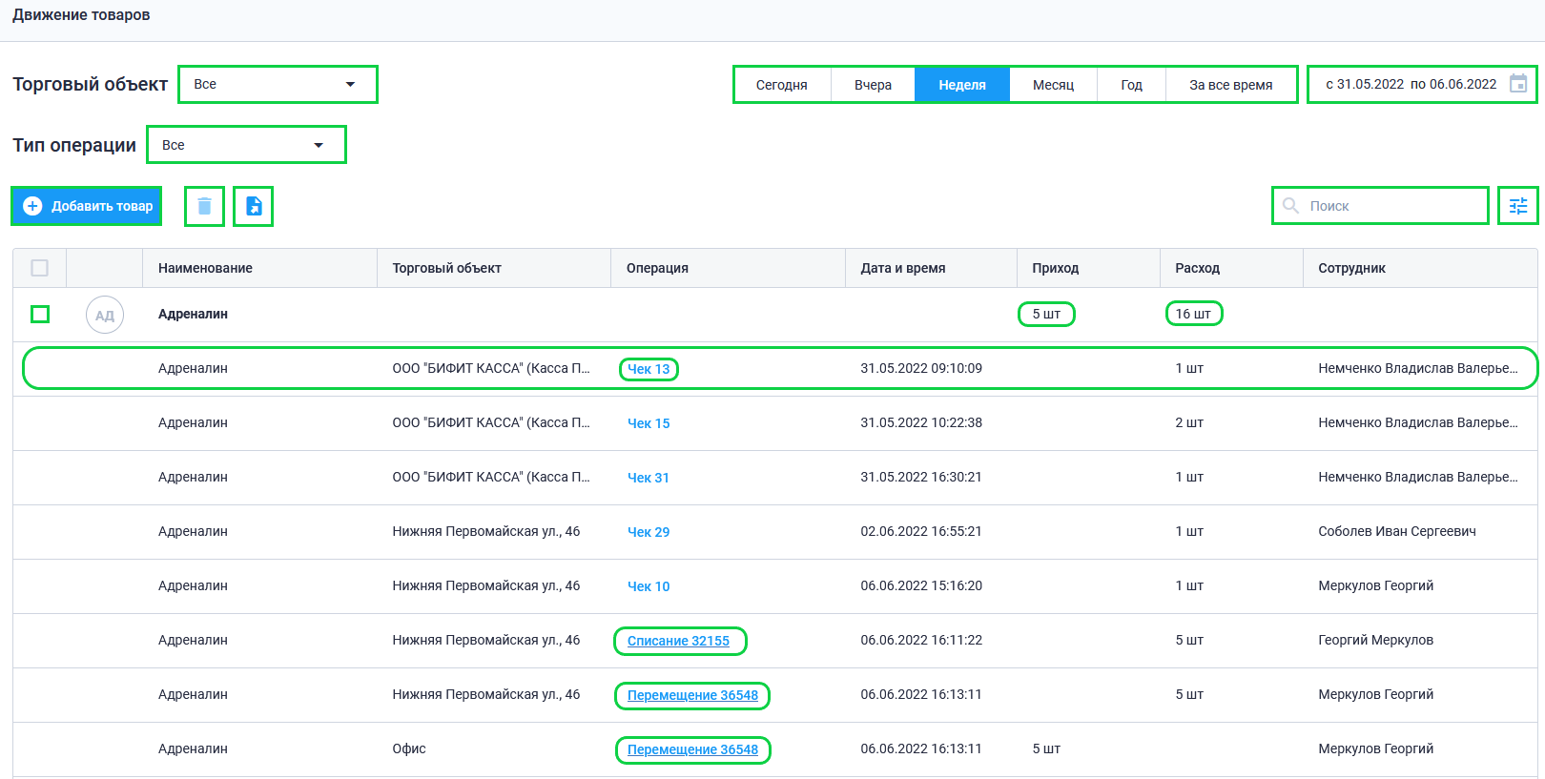
Task: Click the 2 шт расход in Чек 15 row
Action: (x=1189, y=422)
